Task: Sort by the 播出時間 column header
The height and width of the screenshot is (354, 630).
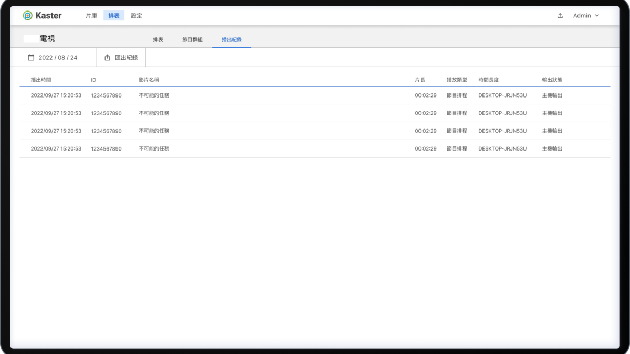Action: pyautogui.click(x=41, y=80)
